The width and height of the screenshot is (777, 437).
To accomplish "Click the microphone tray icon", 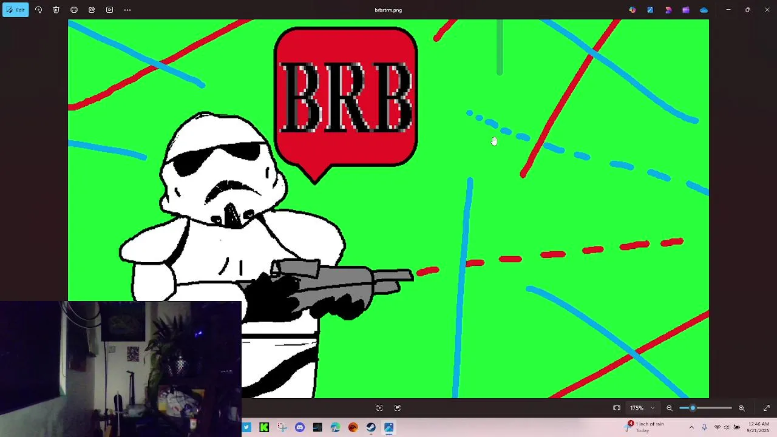I will click(704, 427).
